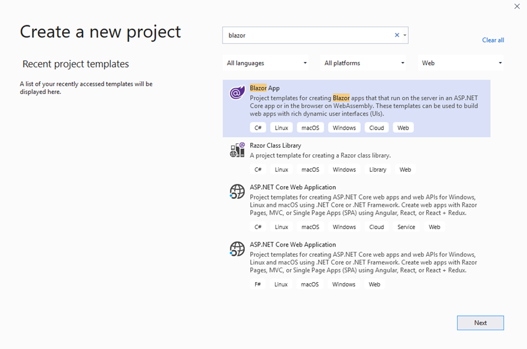Close the Create a new project dialog

point(517,7)
